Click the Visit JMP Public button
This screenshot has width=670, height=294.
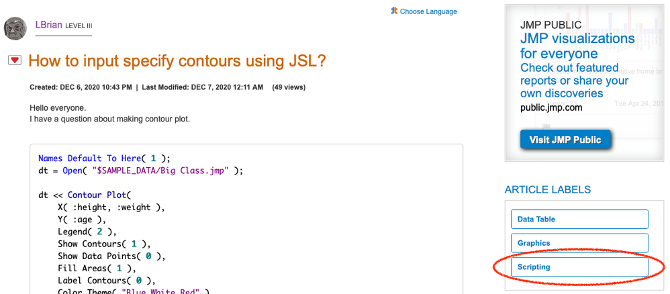pos(565,140)
